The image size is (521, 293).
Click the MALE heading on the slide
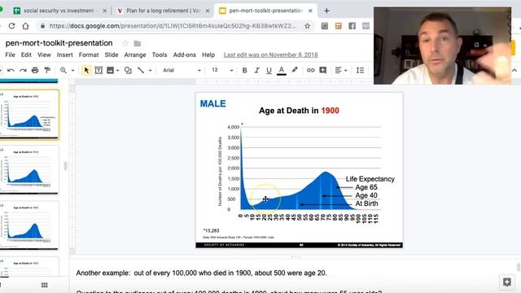point(213,103)
